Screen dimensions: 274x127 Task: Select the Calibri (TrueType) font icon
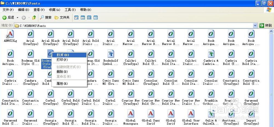tap(131, 54)
